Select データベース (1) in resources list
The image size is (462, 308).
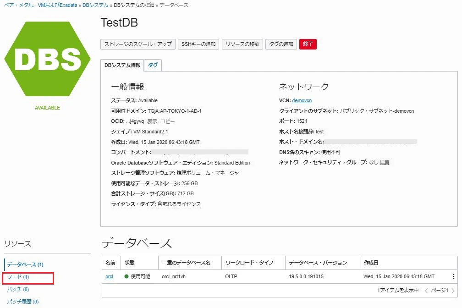tap(25, 264)
